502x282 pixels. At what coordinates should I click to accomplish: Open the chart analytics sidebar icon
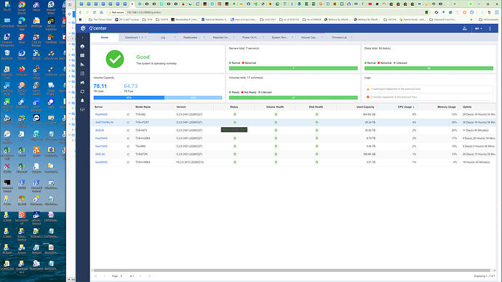point(83,64)
